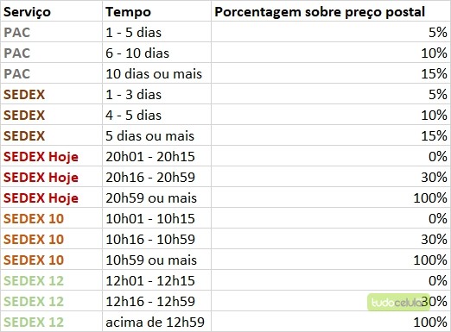This screenshot has height=332, width=451.
Task: Select SEDEX 12 cell for 12h01 - 12h15
Action: point(52,280)
